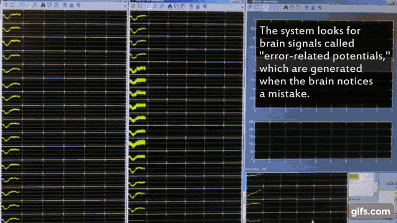Select the magnifier zoom icon in the left window toolbar

pyautogui.click(x=35, y=5)
